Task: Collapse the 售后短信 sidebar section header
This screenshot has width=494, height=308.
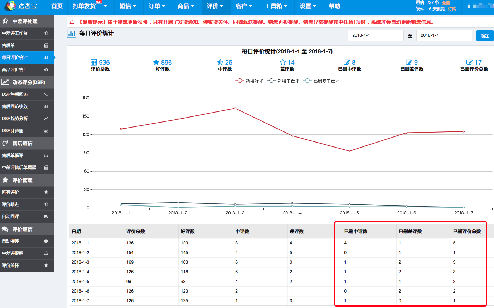Action: click(x=27, y=143)
